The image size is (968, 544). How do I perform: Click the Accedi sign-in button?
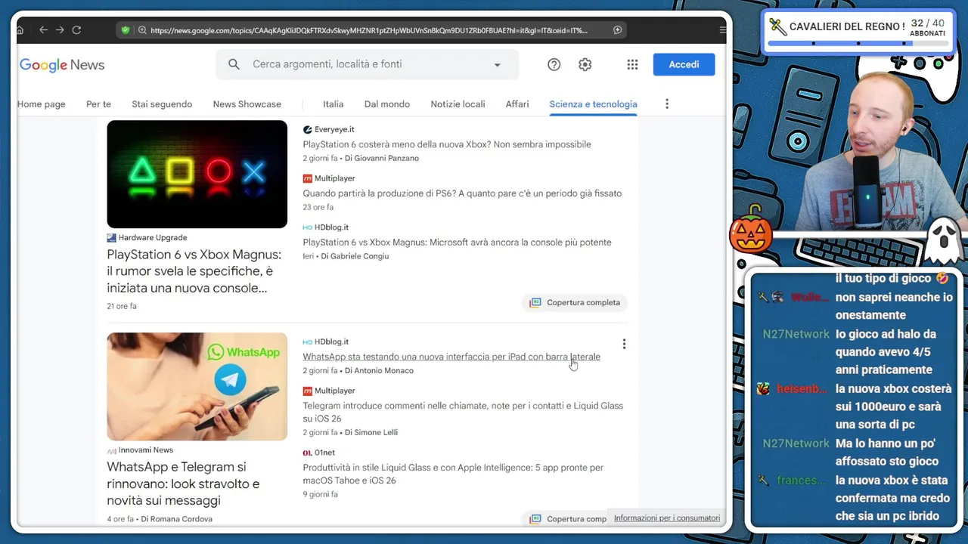684,64
